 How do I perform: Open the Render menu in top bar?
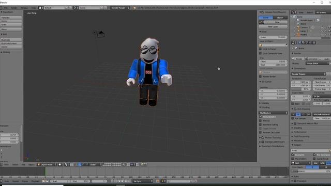14,8
